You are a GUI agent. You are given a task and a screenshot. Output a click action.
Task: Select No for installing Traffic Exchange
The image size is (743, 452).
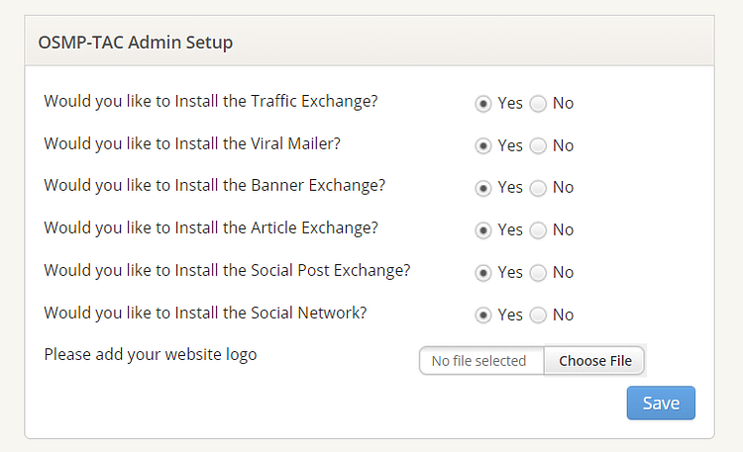point(538,104)
